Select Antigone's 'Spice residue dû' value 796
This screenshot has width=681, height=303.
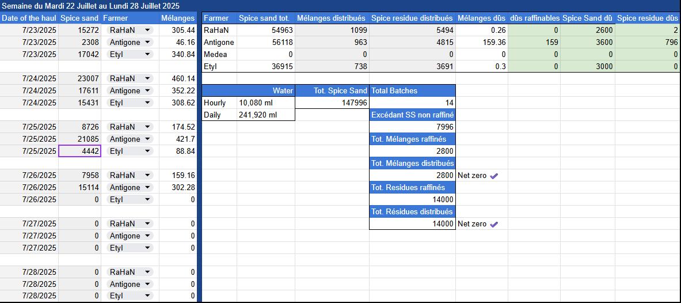(648, 42)
